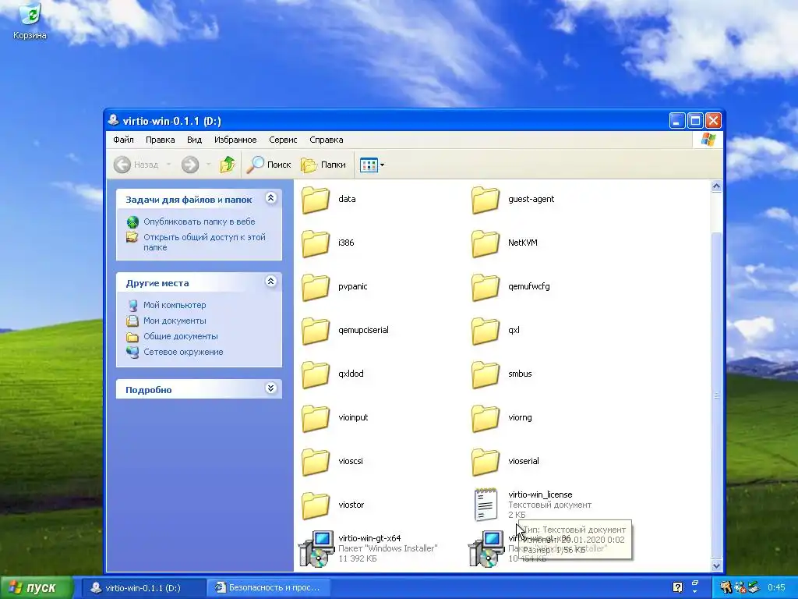Select the vioinput folder icon
Image resolution: width=798 pixels, height=599 pixels.
316,418
